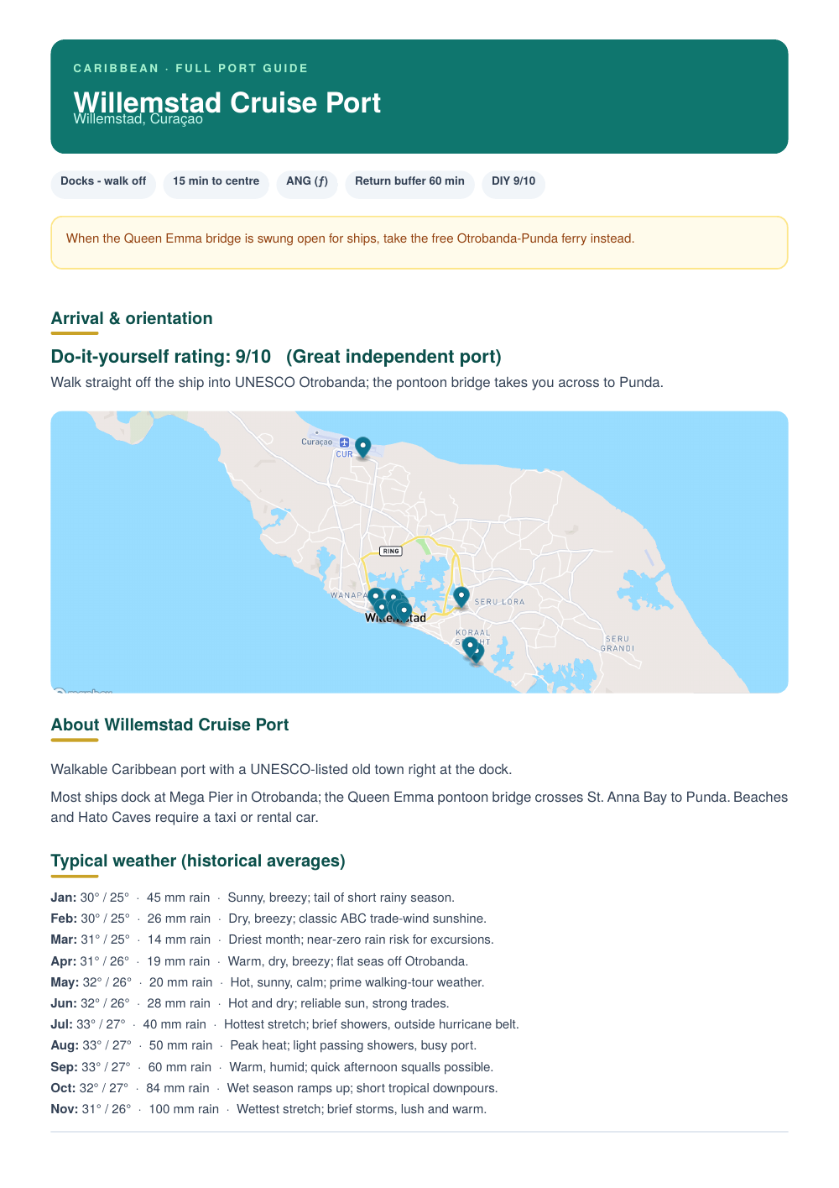This screenshot has width=839, height=1188.
Task: Click the RING road badge on map
Action: [x=391, y=551]
